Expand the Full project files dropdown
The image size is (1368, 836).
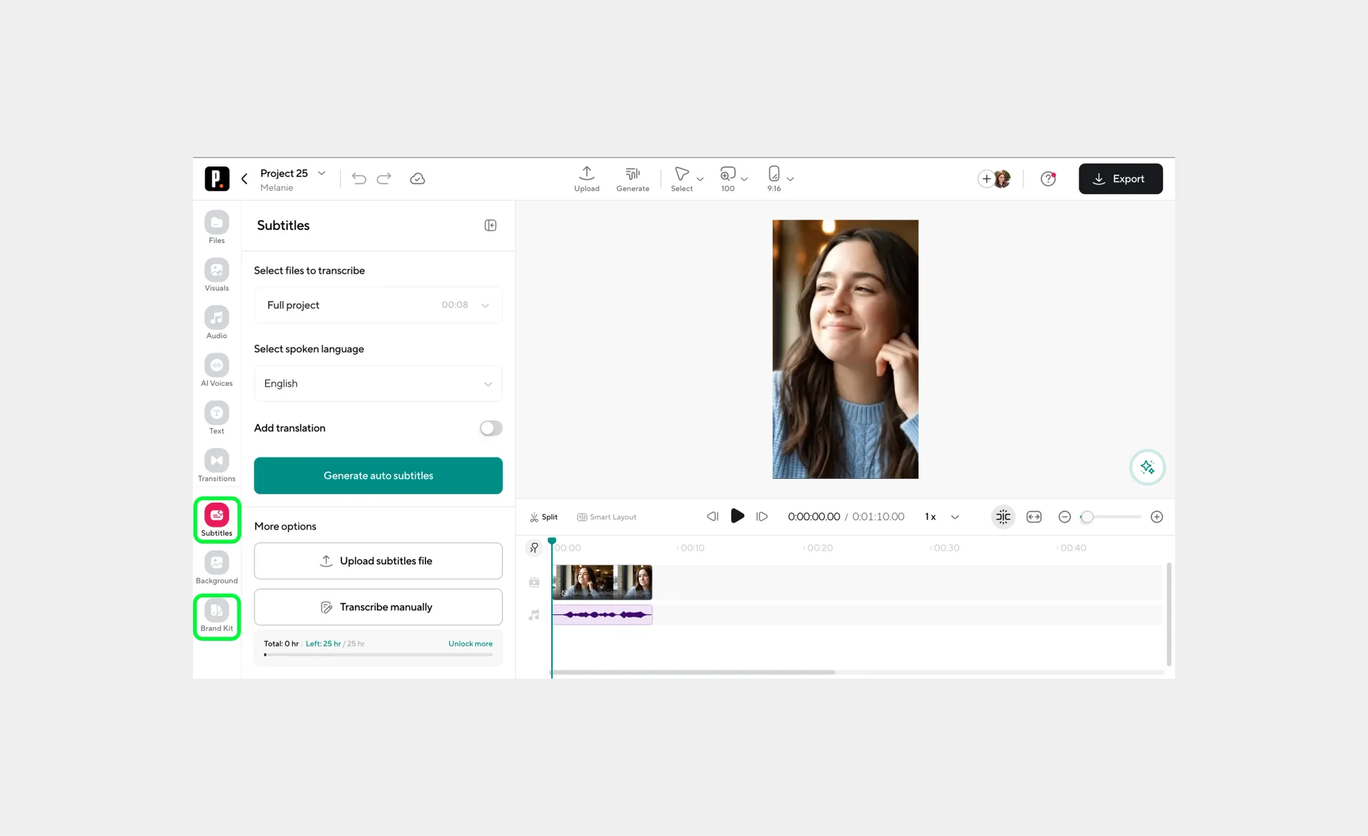pos(378,305)
